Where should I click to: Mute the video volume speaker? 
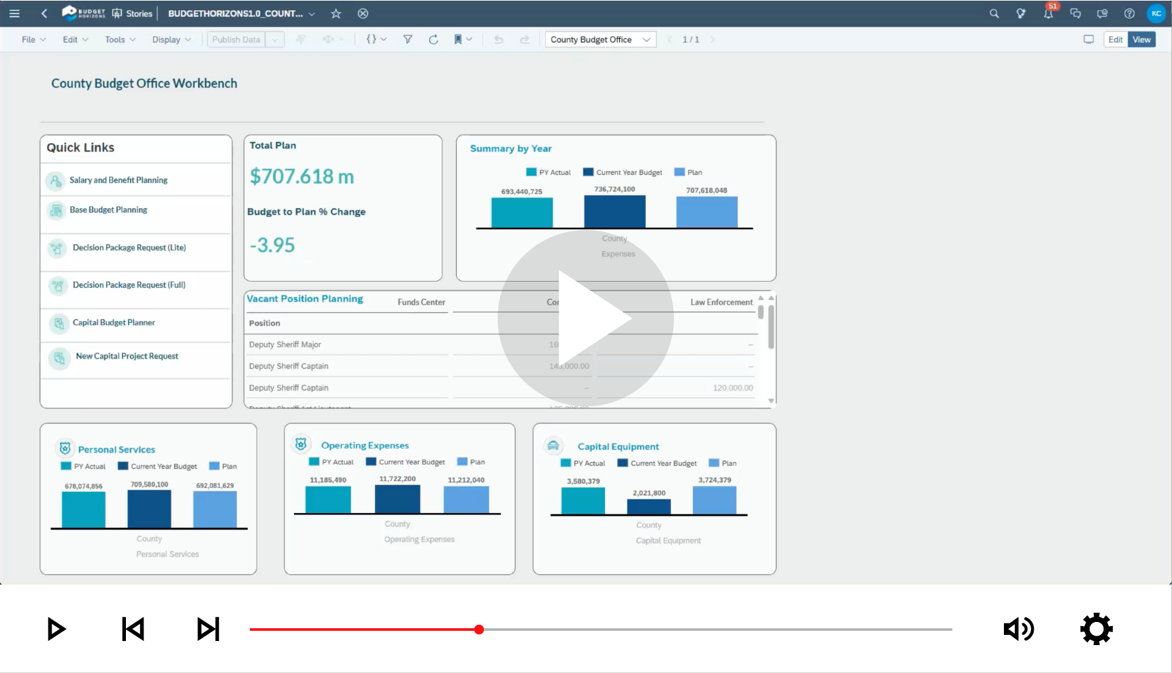pyautogui.click(x=1019, y=629)
